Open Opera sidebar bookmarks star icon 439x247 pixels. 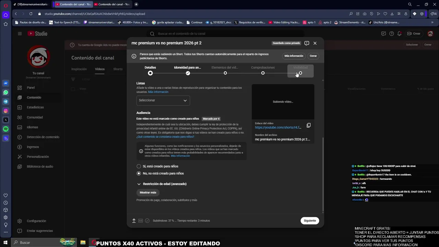6,24
